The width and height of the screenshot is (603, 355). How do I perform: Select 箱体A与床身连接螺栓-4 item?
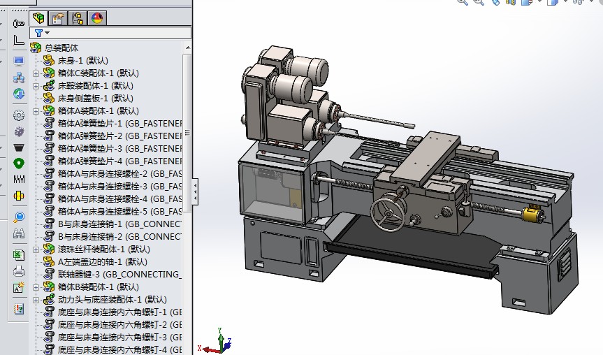pyautogui.click(x=119, y=199)
